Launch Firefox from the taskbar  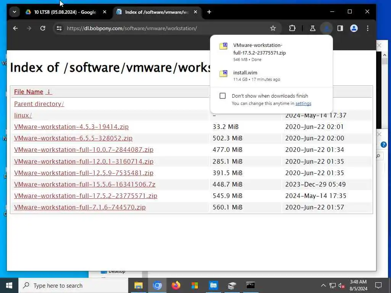[x=176, y=285]
